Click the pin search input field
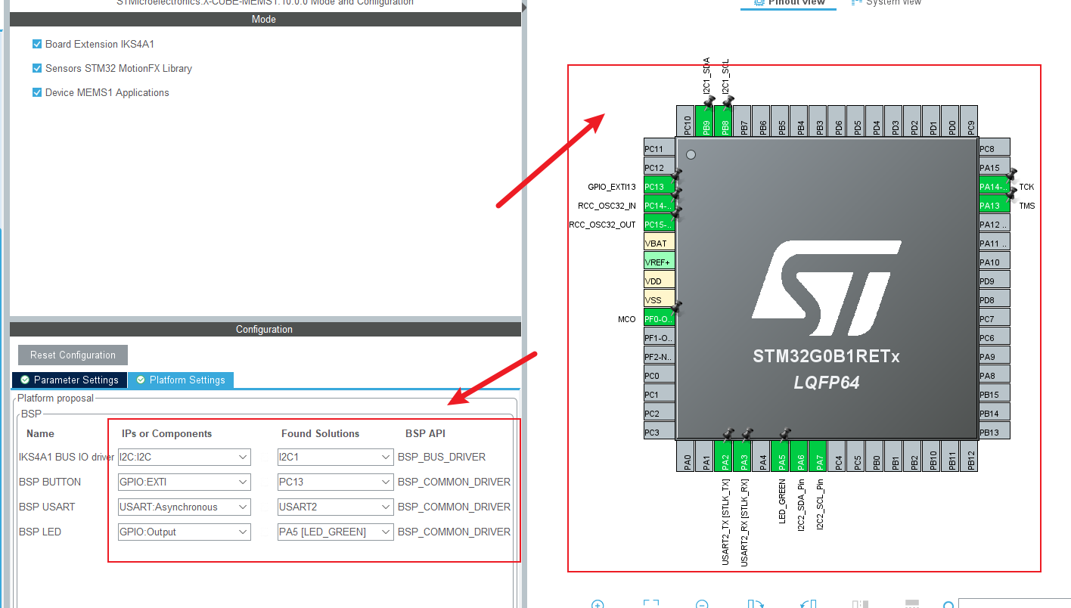Viewport: 1071px width, 608px height. (1014, 604)
